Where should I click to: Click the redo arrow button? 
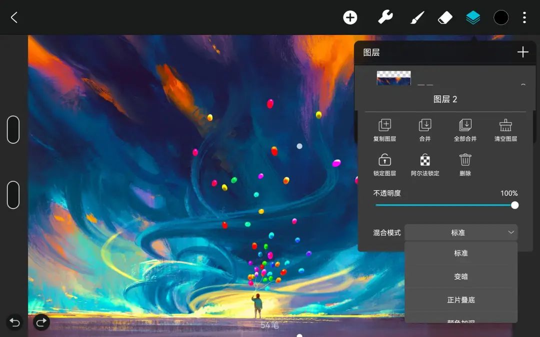tap(41, 322)
